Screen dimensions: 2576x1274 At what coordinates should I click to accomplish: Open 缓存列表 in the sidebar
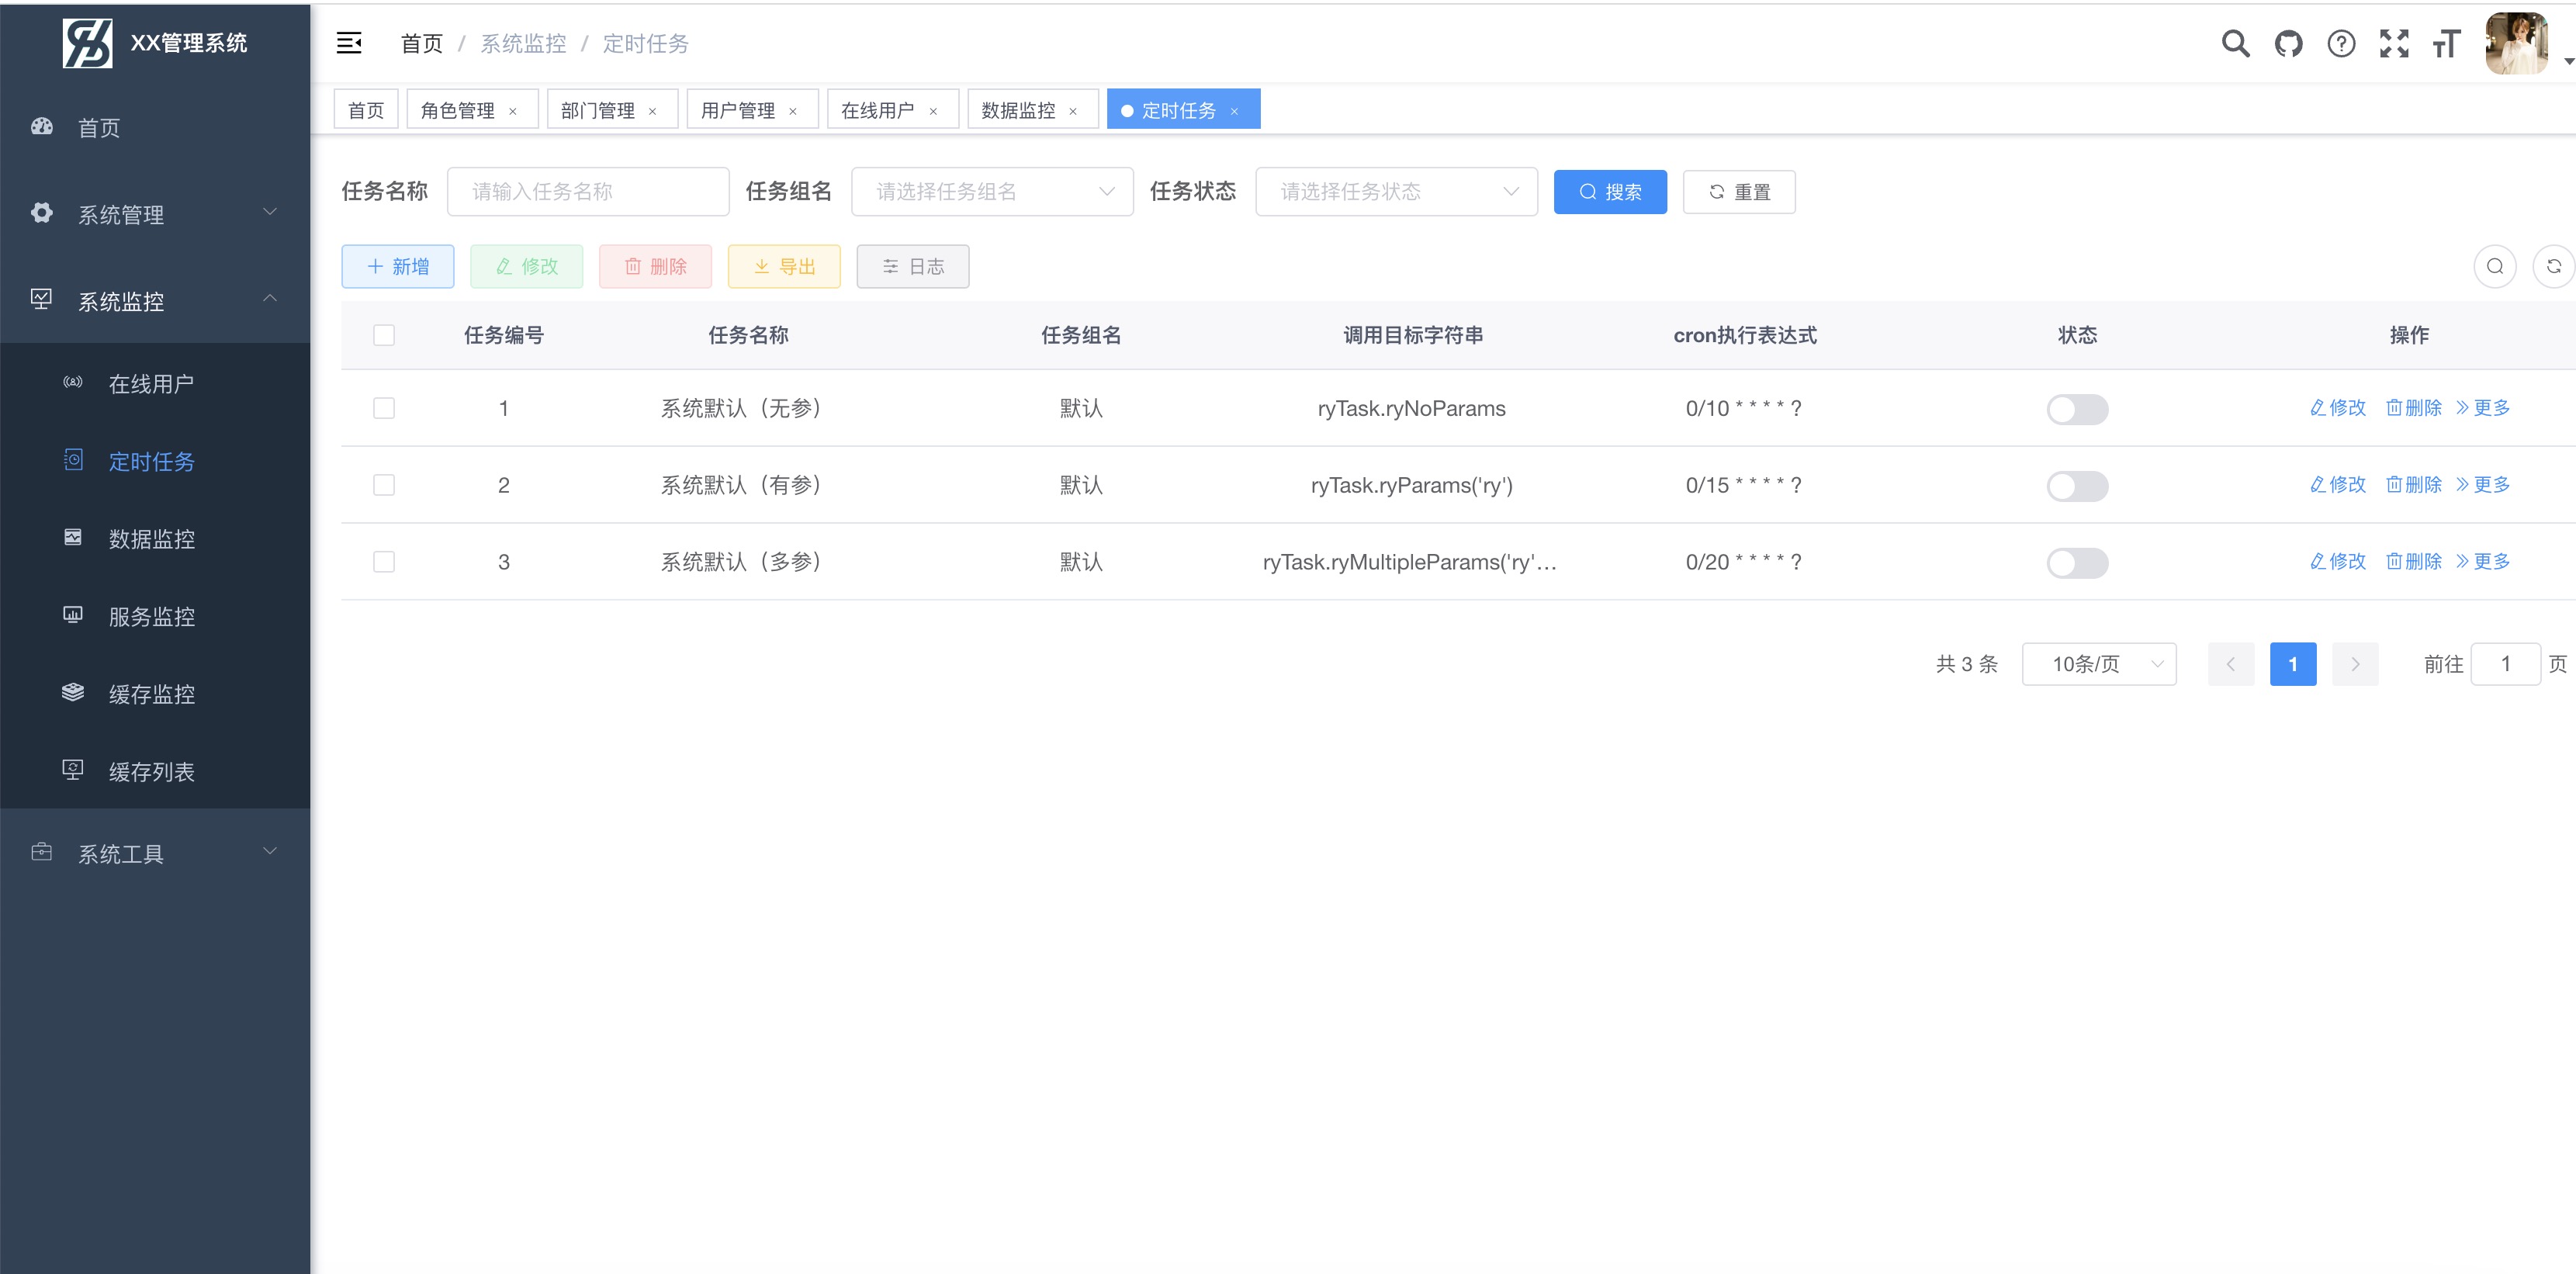155,771
